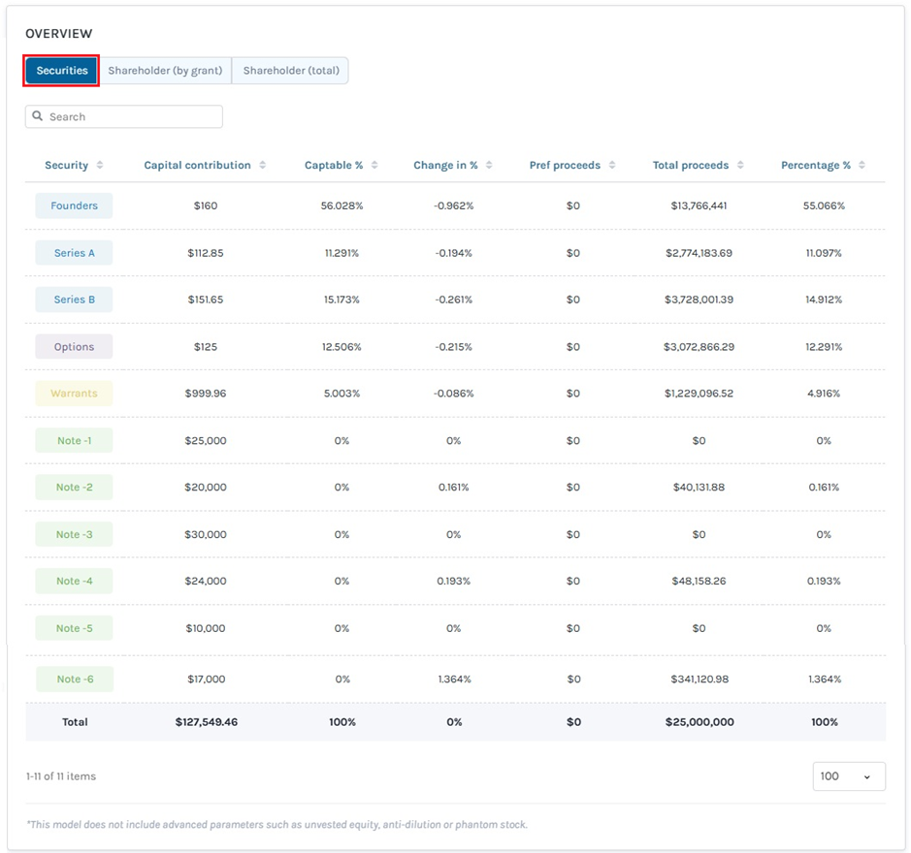Sort by Pref proceeds arrows icon
The width and height of the screenshot is (911, 853).
coord(612,165)
